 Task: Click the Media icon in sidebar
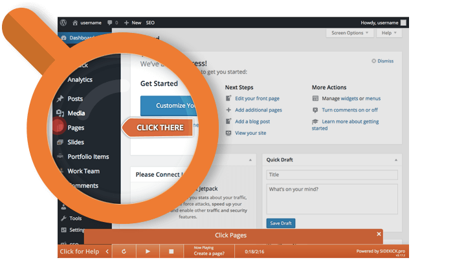click(60, 114)
